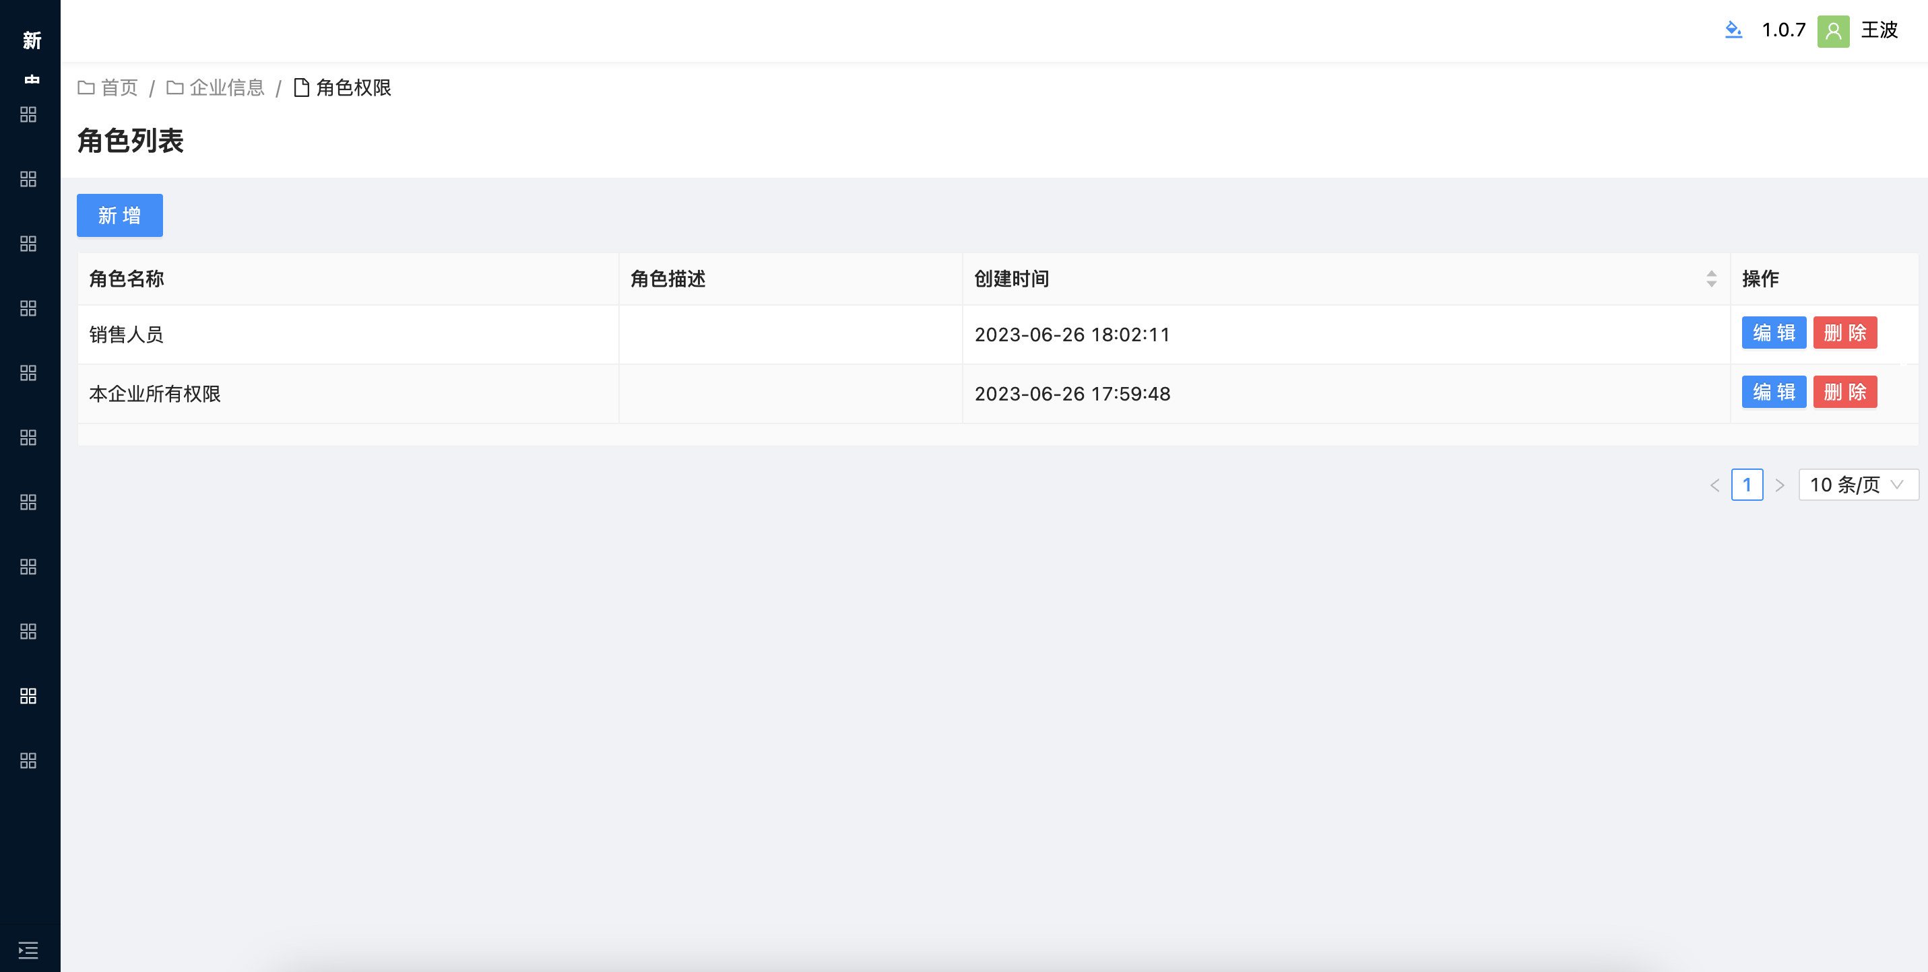Viewport: 1928px width, 972px height.
Task: Click the folder icon beside 企业信息 breadcrumb
Action: 175,88
